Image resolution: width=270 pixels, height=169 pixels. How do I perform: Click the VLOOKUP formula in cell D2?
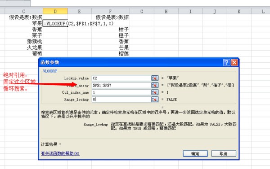click(78, 23)
